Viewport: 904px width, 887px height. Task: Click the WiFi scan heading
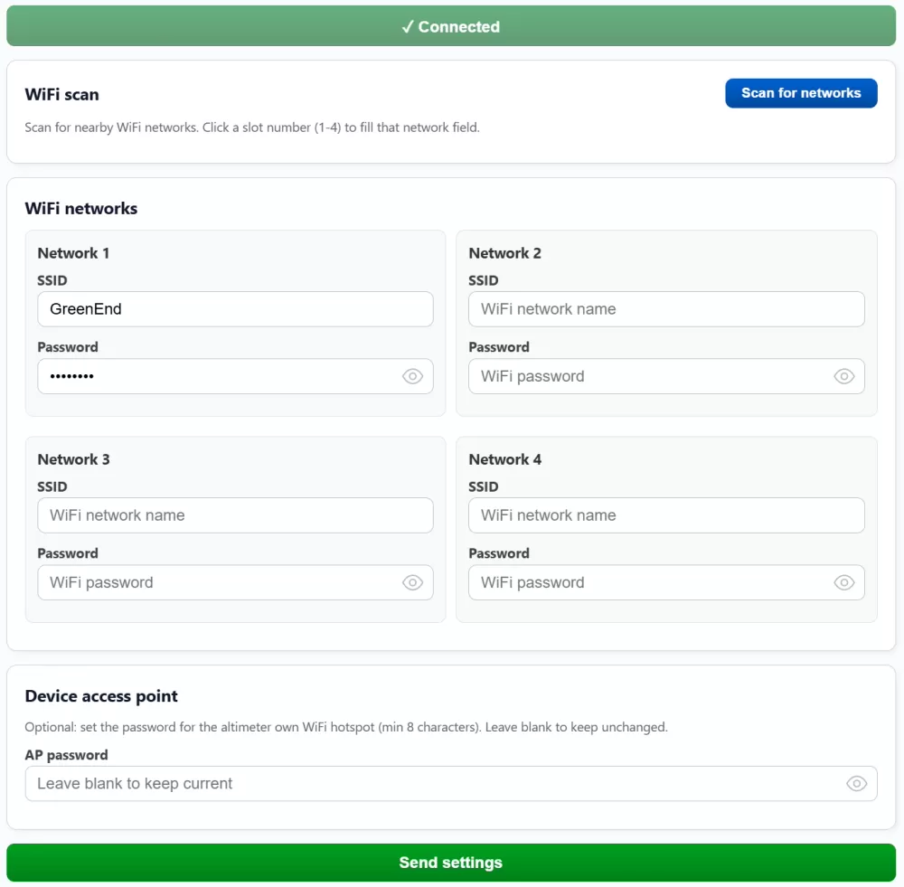click(61, 94)
